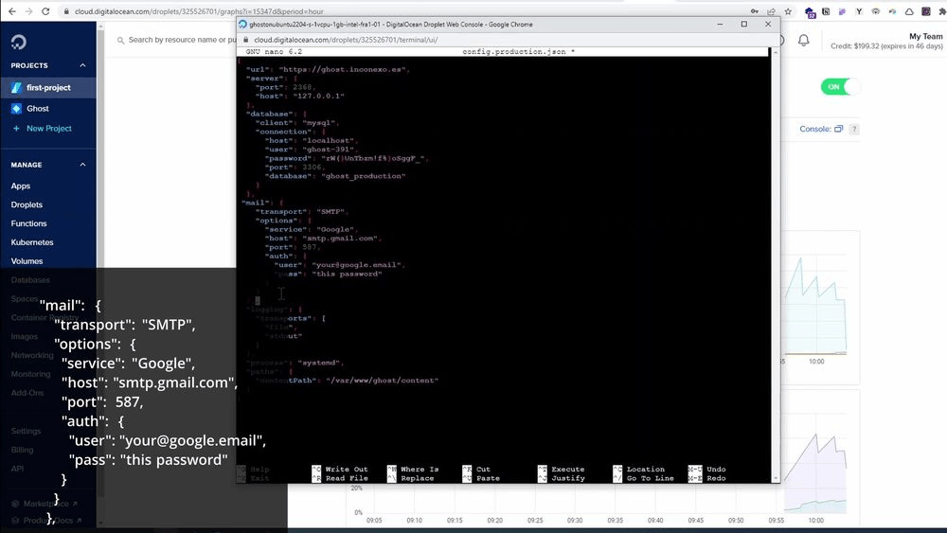
Task: Open Volumes in the sidebar
Action: point(27,260)
